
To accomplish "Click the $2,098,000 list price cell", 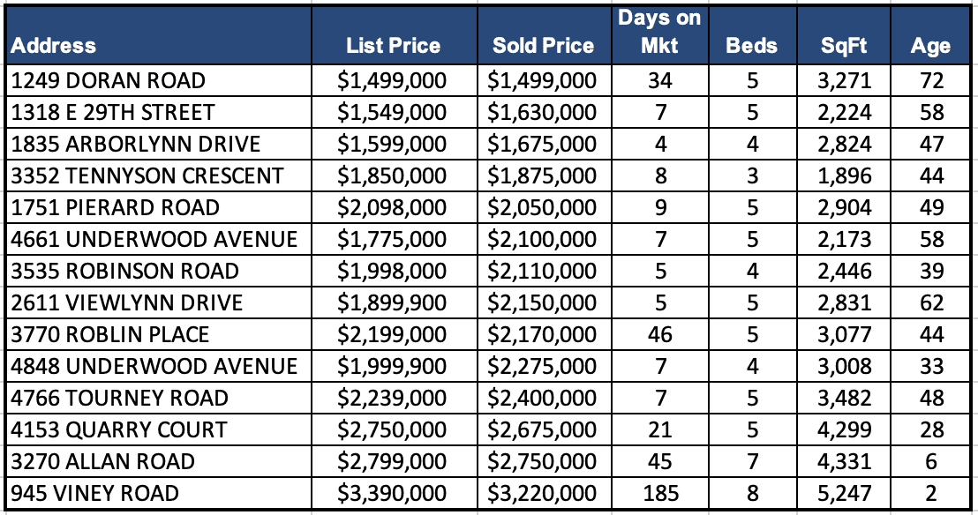I will pos(393,208).
